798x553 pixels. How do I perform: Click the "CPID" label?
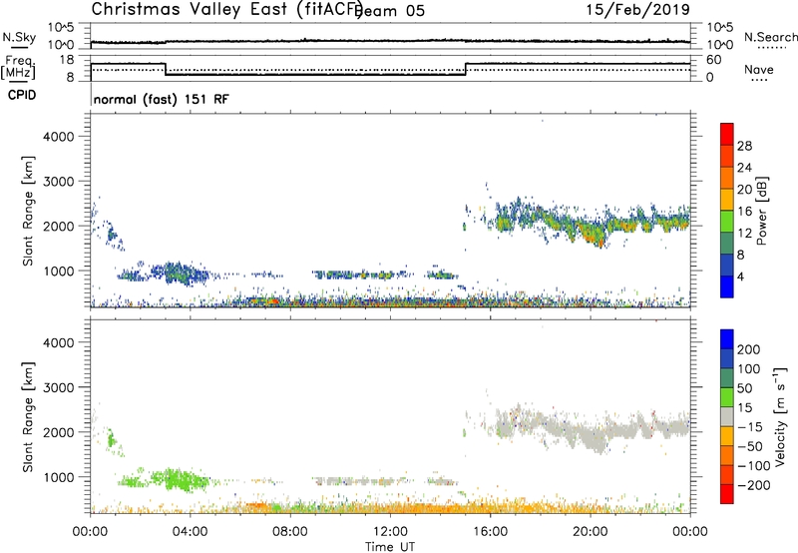click(22, 95)
